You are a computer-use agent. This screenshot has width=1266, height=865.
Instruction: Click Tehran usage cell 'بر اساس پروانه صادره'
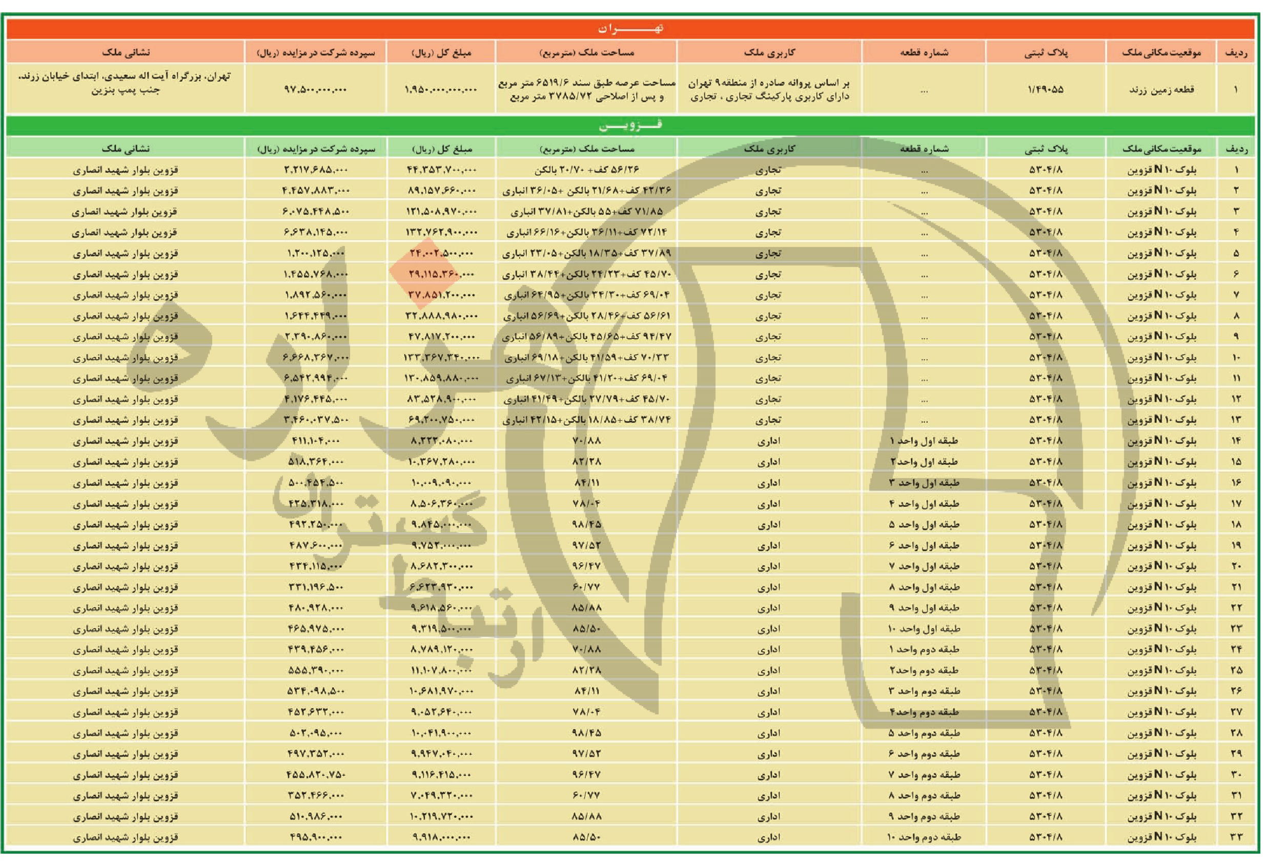769,90
